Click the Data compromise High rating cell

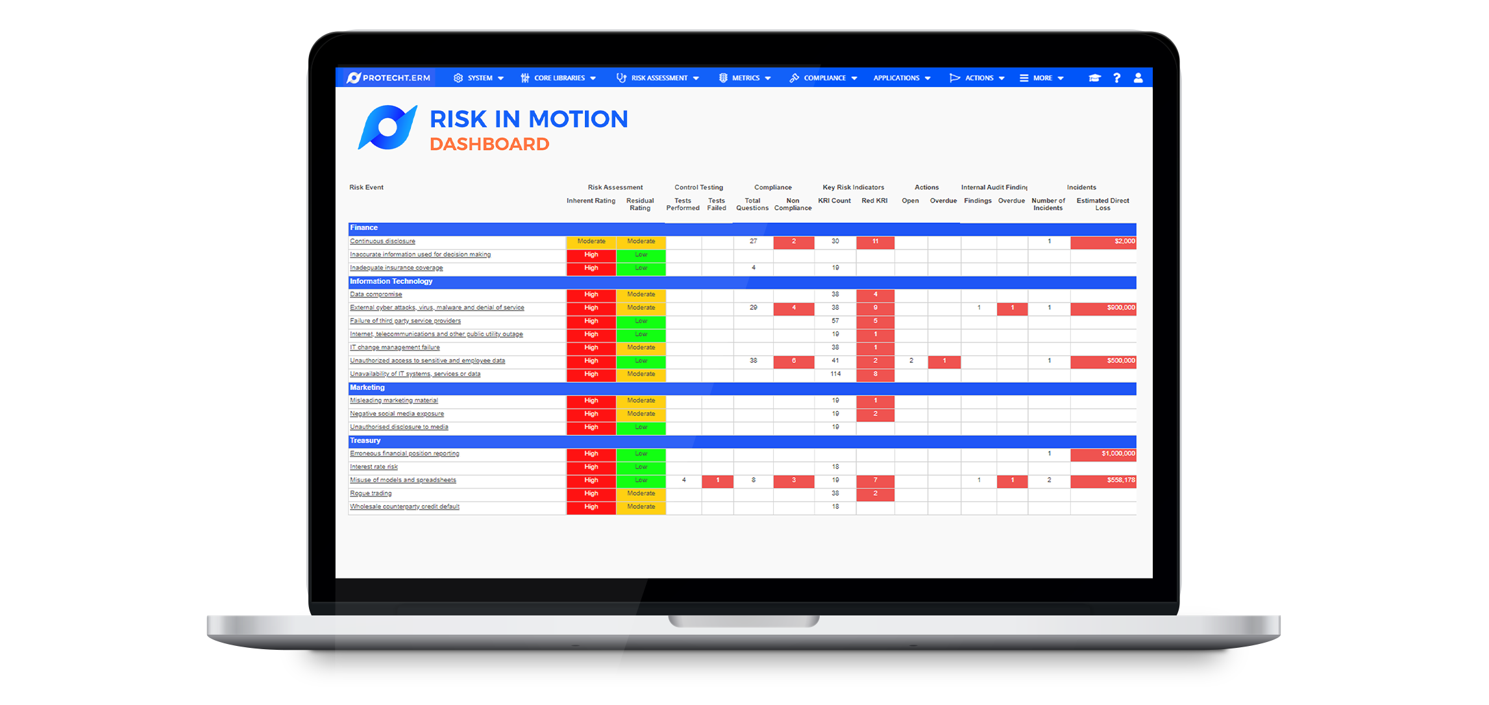(x=591, y=294)
